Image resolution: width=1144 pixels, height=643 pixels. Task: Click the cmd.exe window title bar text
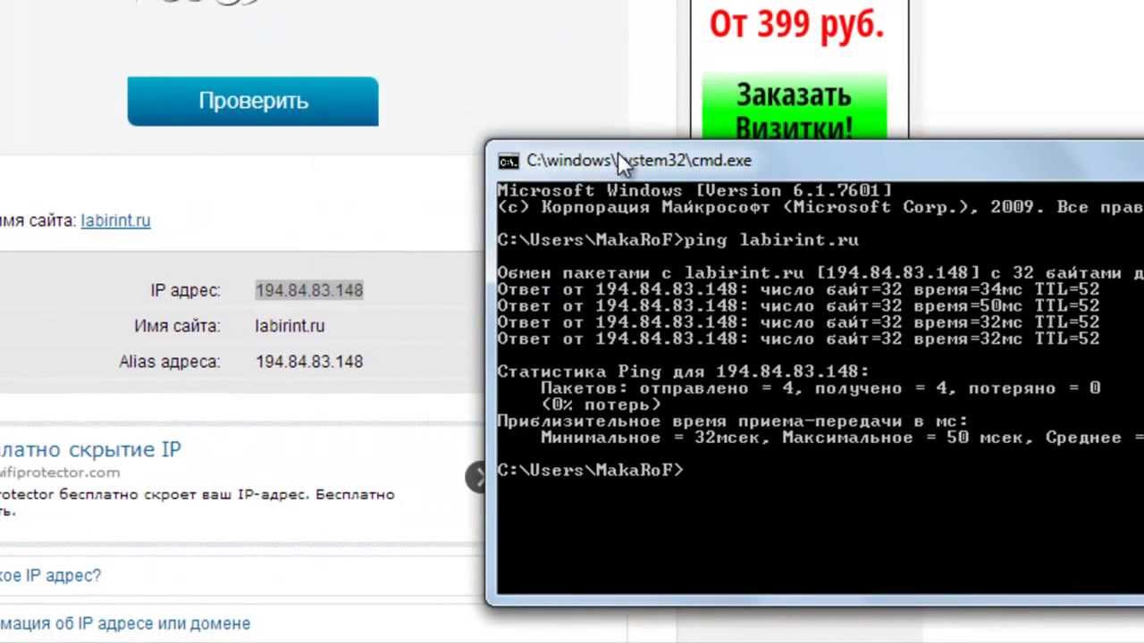tap(639, 161)
